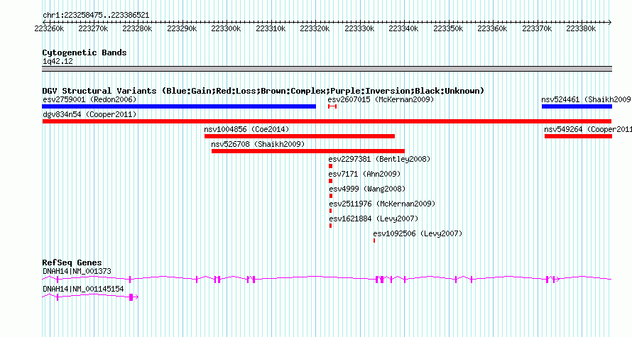This screenshot has width=632, height=337.
Task: Click the esv2759001 (Redon2006) label
Action: (x=89, y=99)
